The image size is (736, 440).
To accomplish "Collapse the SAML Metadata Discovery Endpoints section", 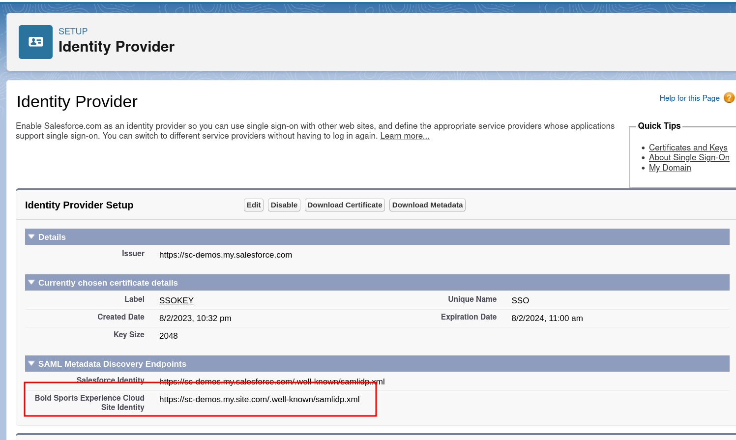I will click(31, 363).
